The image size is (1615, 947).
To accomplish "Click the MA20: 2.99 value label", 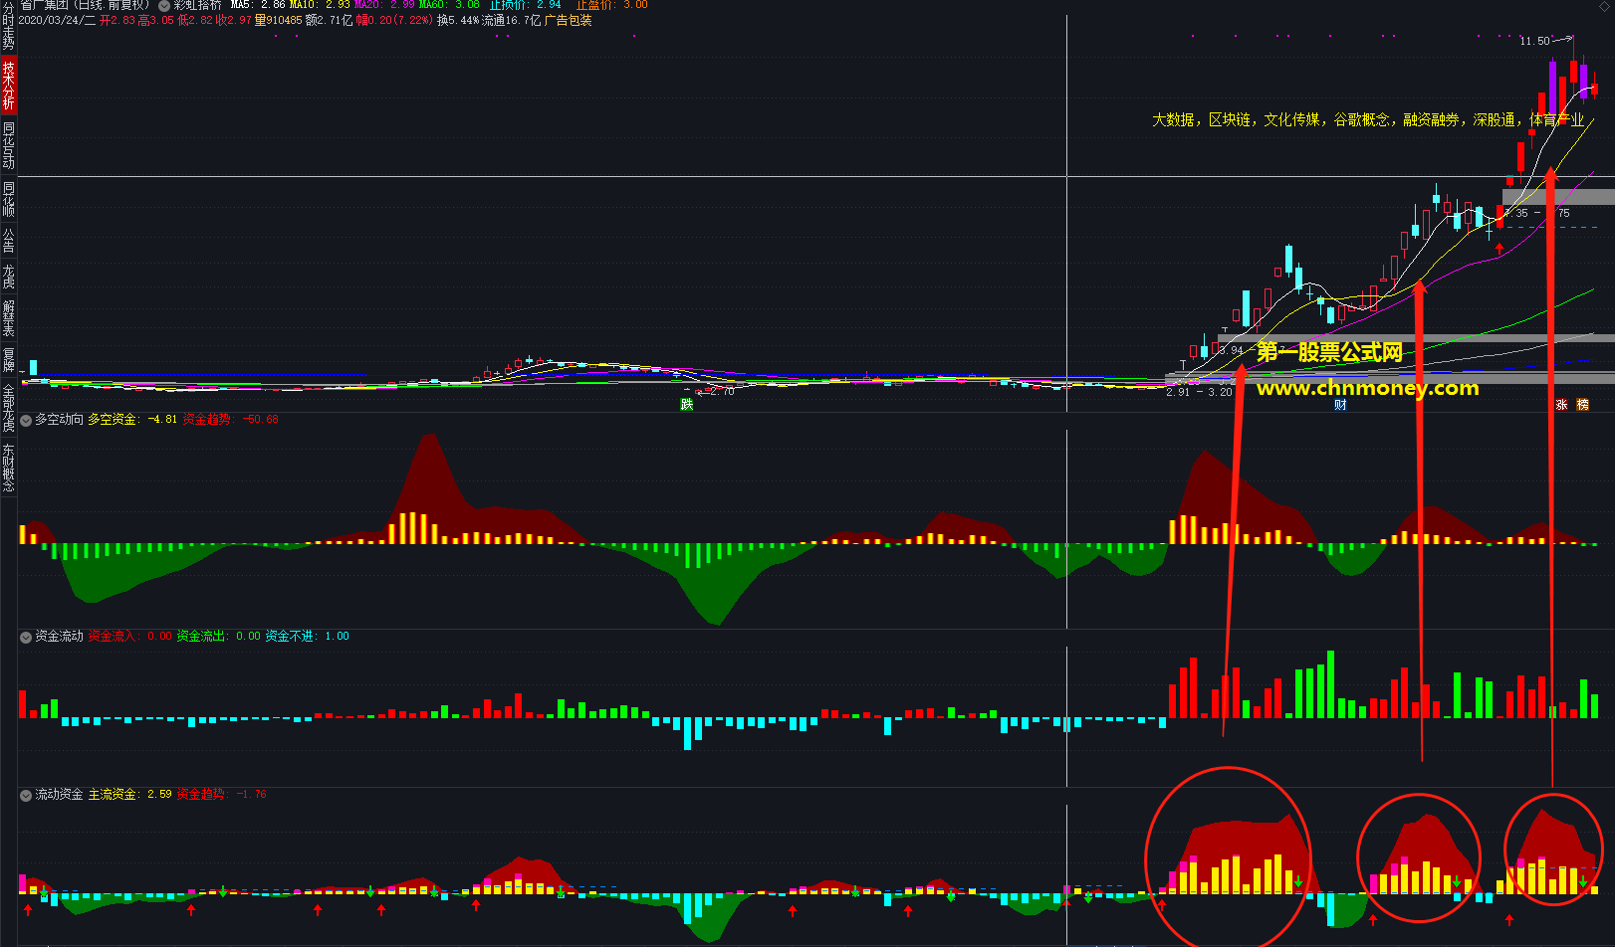I will [384, 5].
